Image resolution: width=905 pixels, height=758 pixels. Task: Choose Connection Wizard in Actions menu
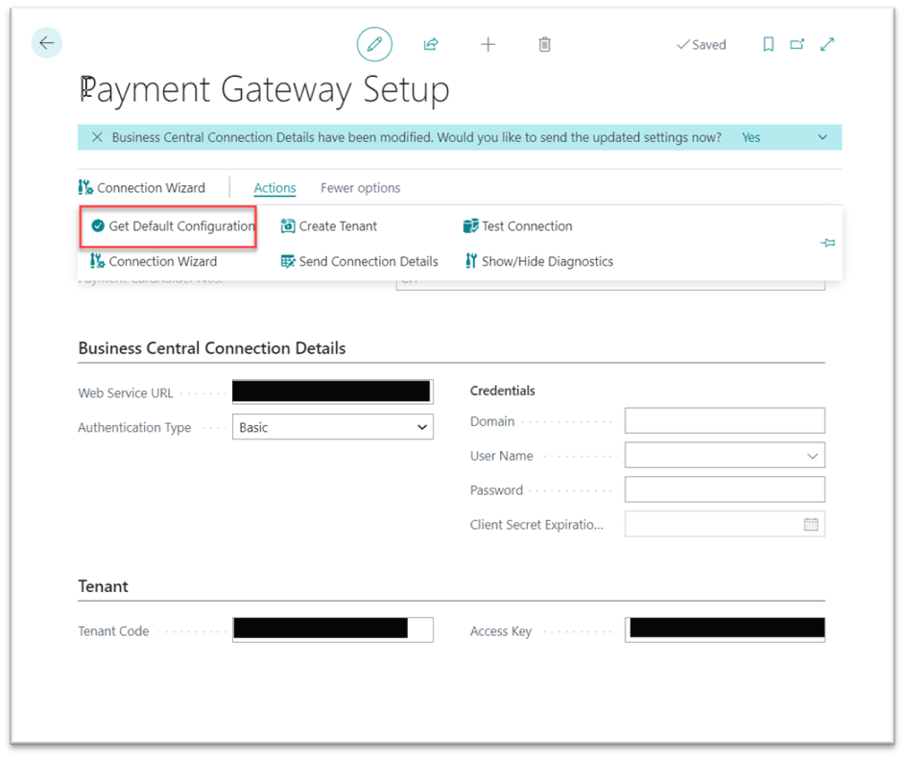pyautogui.click(x=154, y=261)
